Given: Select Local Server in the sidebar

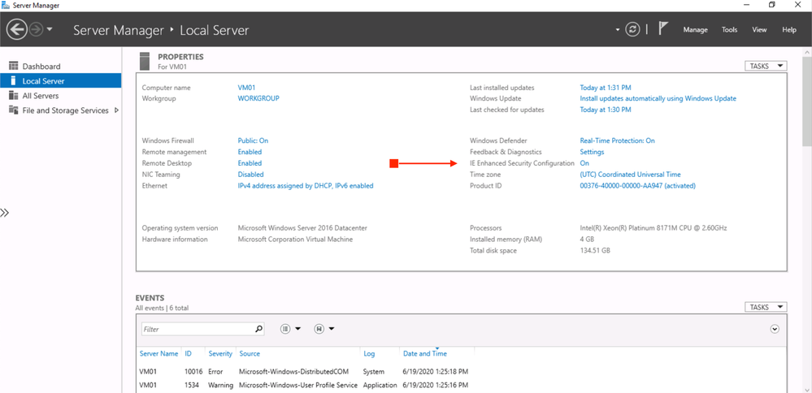Looking at the screenshot, I should [x=61, y=81].
